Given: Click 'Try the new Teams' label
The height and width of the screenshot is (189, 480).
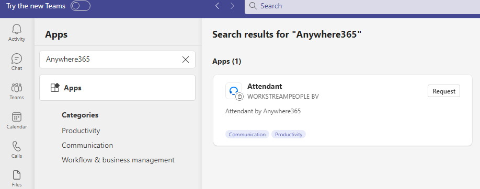Looking at the screenshot, I should pos(36,6).
